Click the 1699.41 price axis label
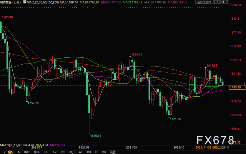 (x=235, y=129)
